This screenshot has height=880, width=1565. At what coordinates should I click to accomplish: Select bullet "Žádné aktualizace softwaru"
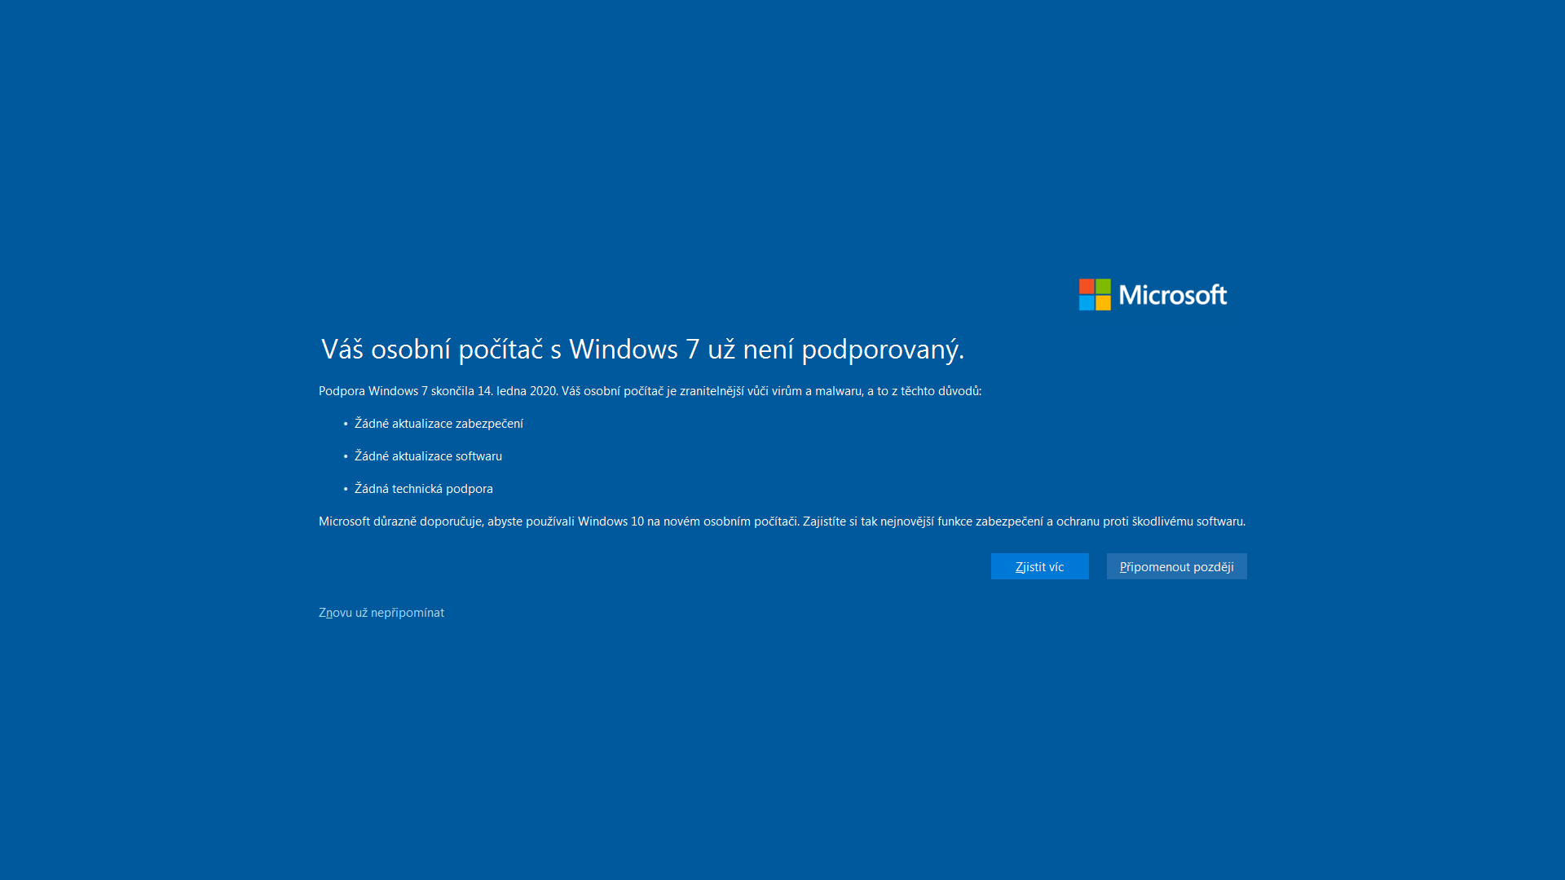pos(428,456)
